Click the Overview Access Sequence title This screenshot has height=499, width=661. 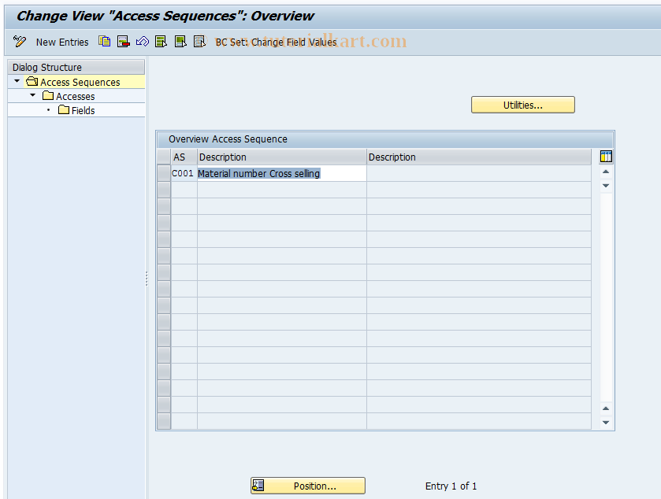(228, 139)
